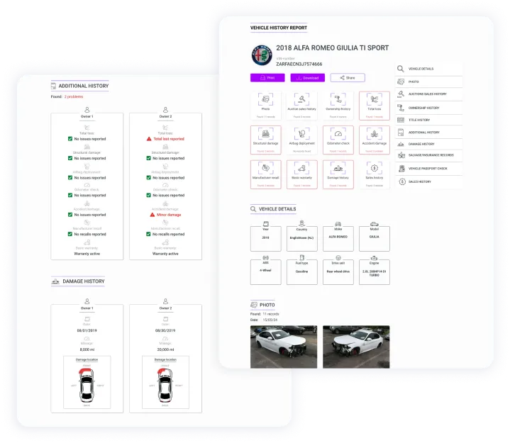Click the Minor damage warning triangle icon
This screenshot has height=443, width=510.
pyautogui.click(x=152, y=214)
